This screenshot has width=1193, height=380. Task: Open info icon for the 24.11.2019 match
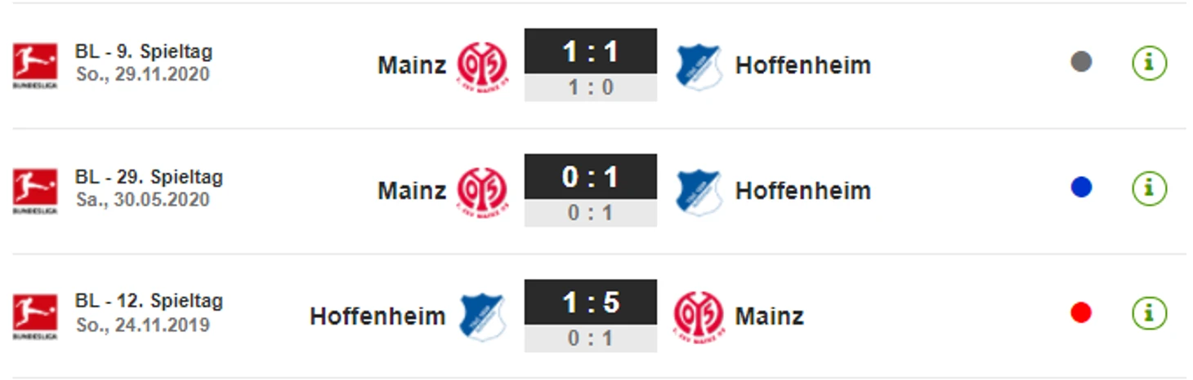coord(1149,314)
